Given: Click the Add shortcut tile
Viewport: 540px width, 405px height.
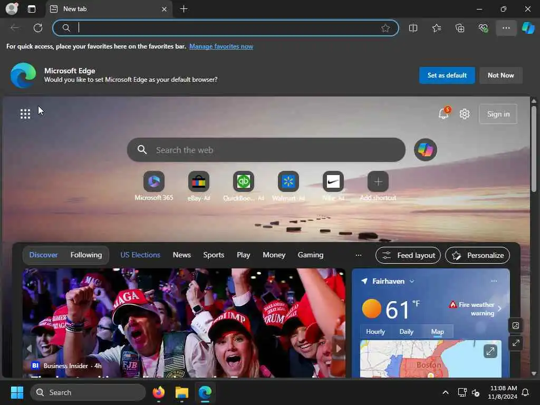Looking at the screenshot, I should 378,186.
